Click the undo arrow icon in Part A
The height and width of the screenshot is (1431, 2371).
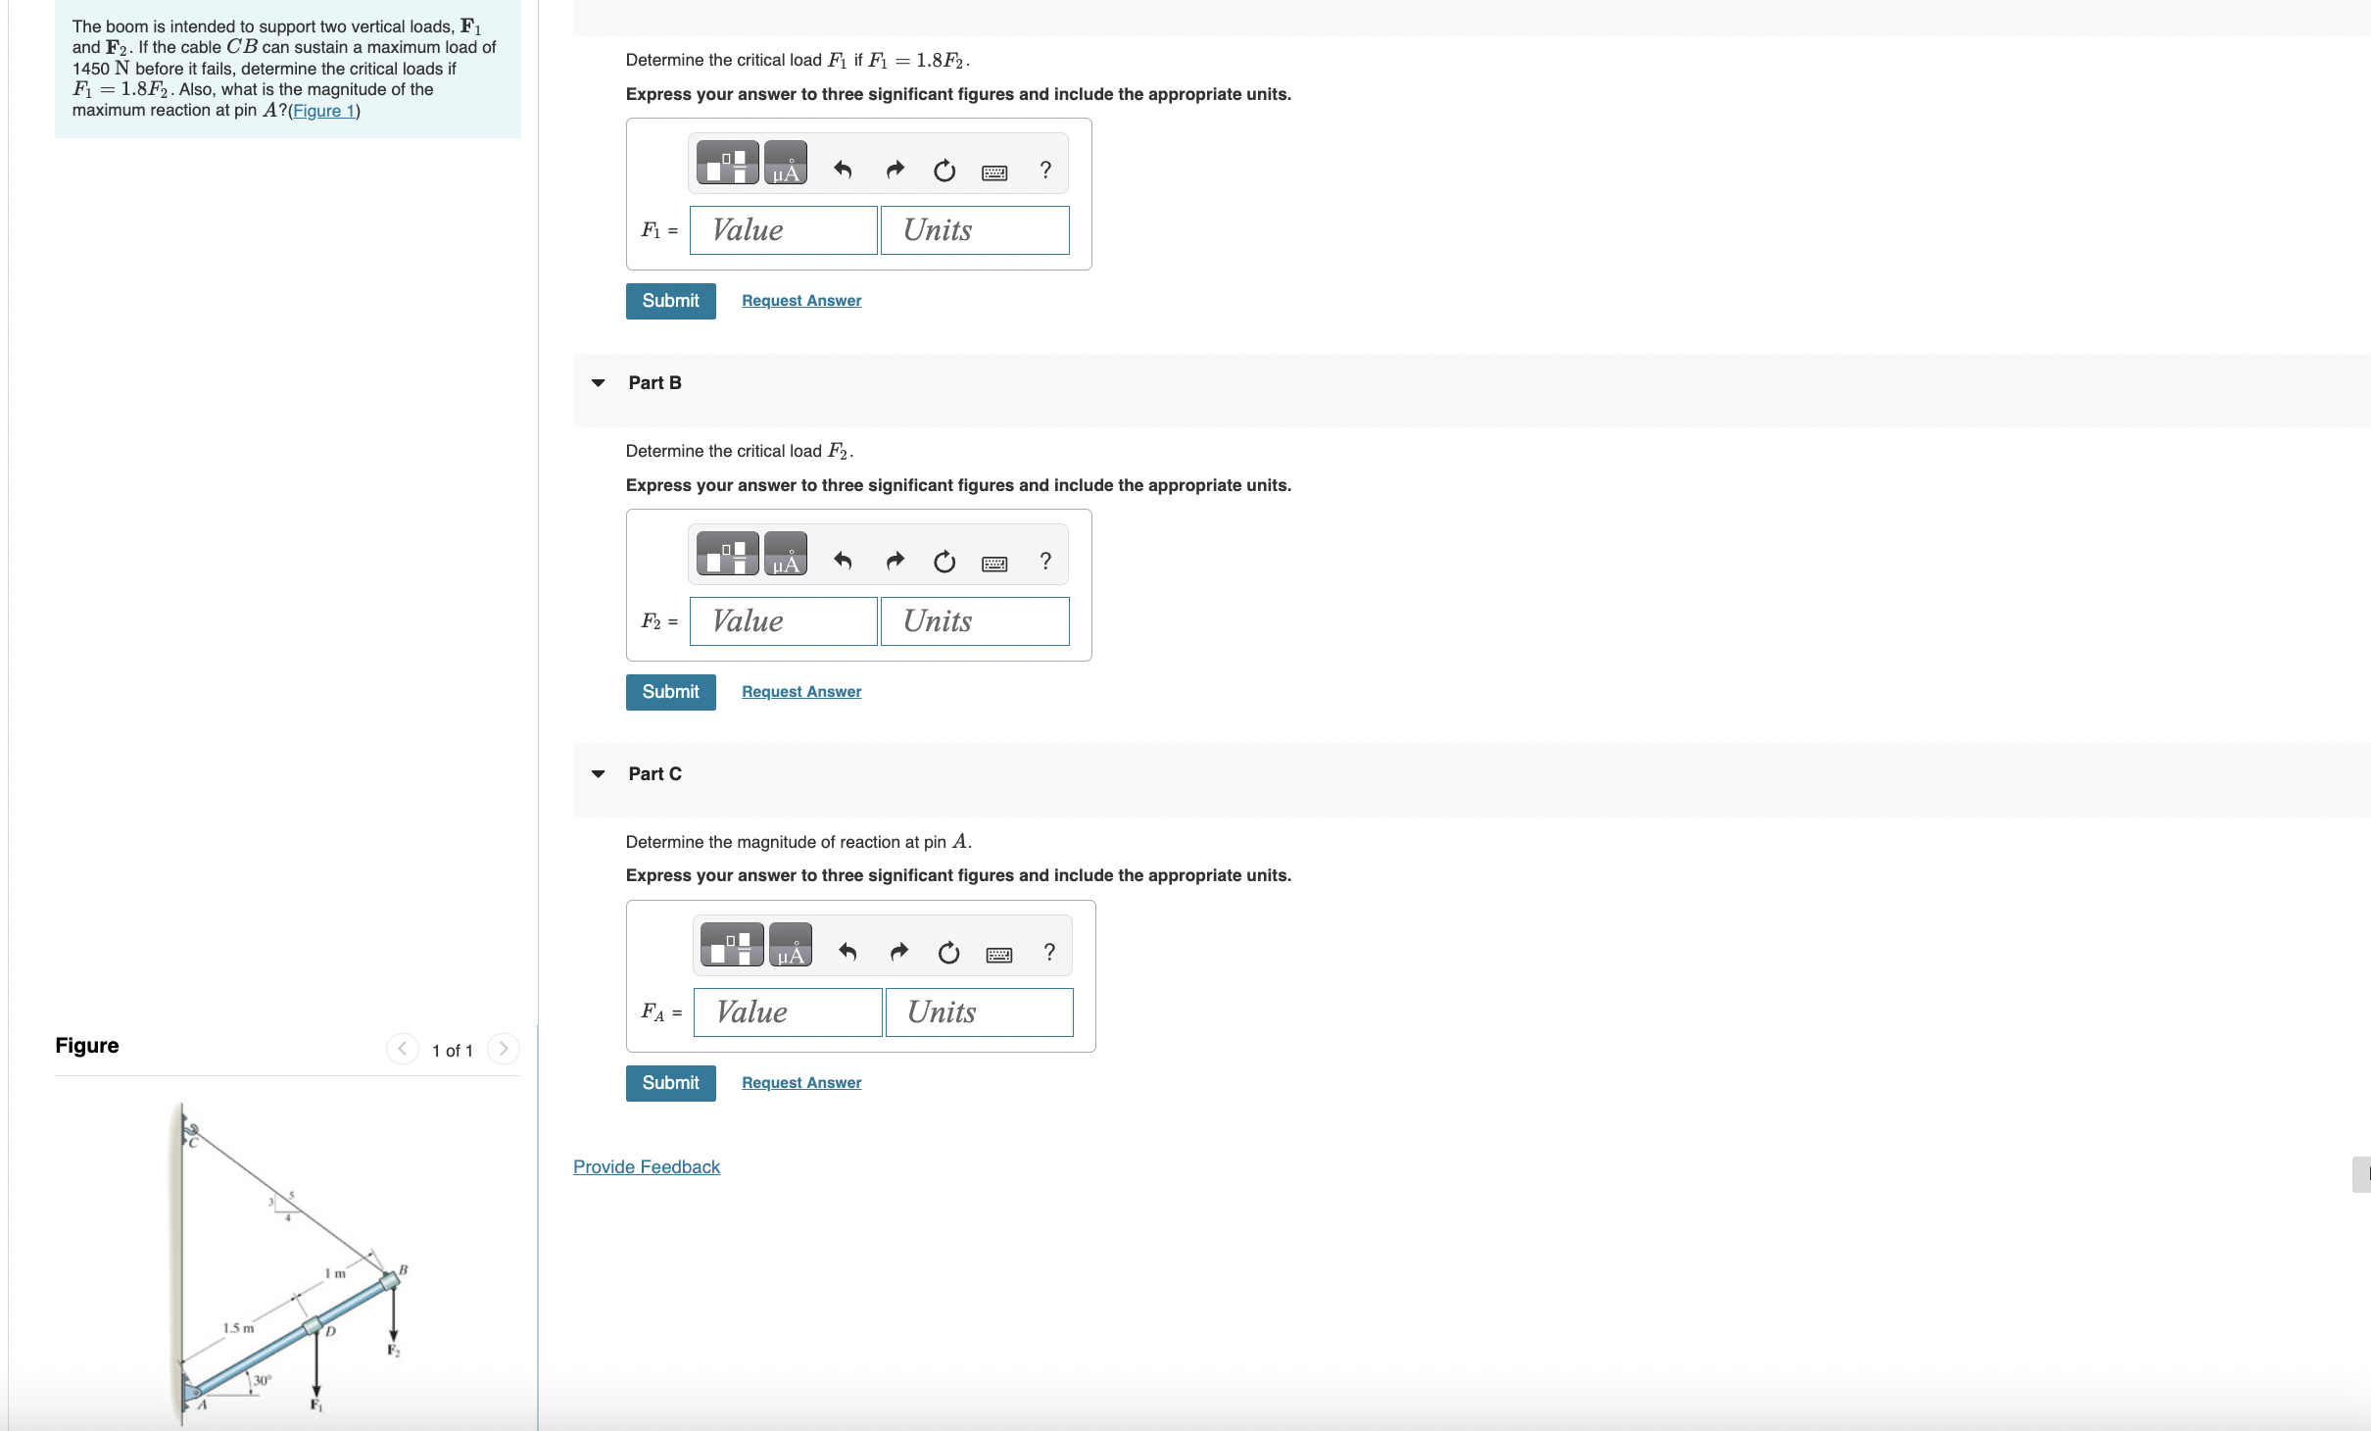pos(842,168)
